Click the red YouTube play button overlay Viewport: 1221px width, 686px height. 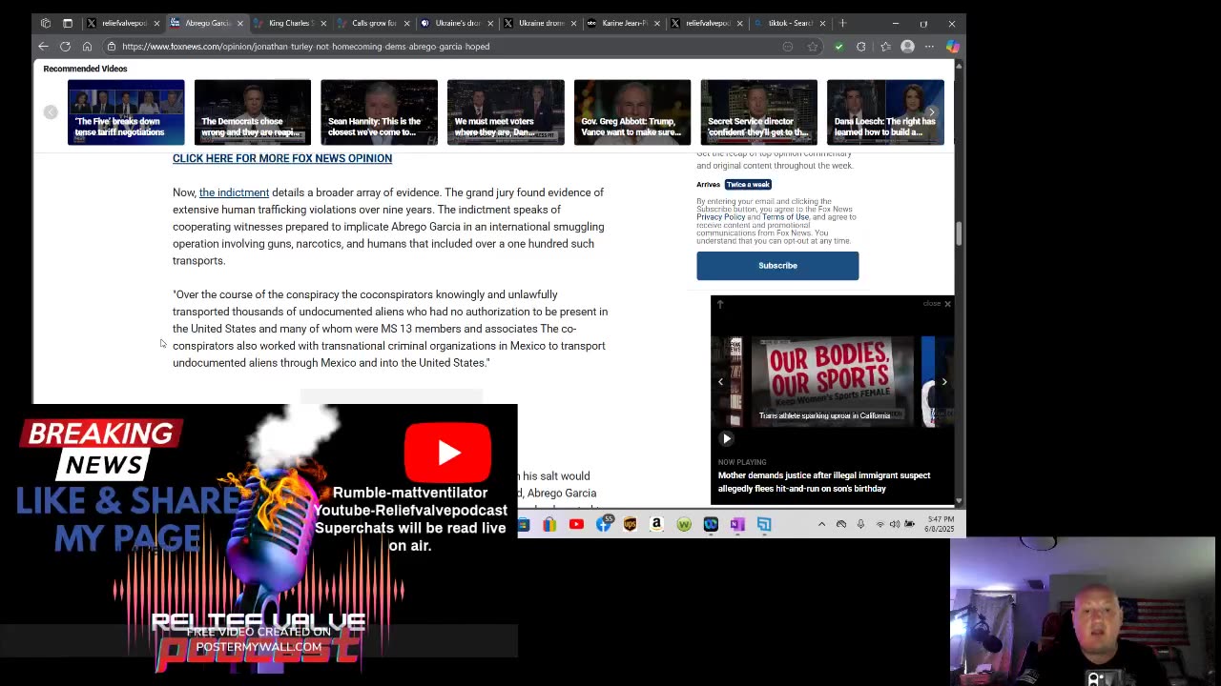(x=447, y=453)
